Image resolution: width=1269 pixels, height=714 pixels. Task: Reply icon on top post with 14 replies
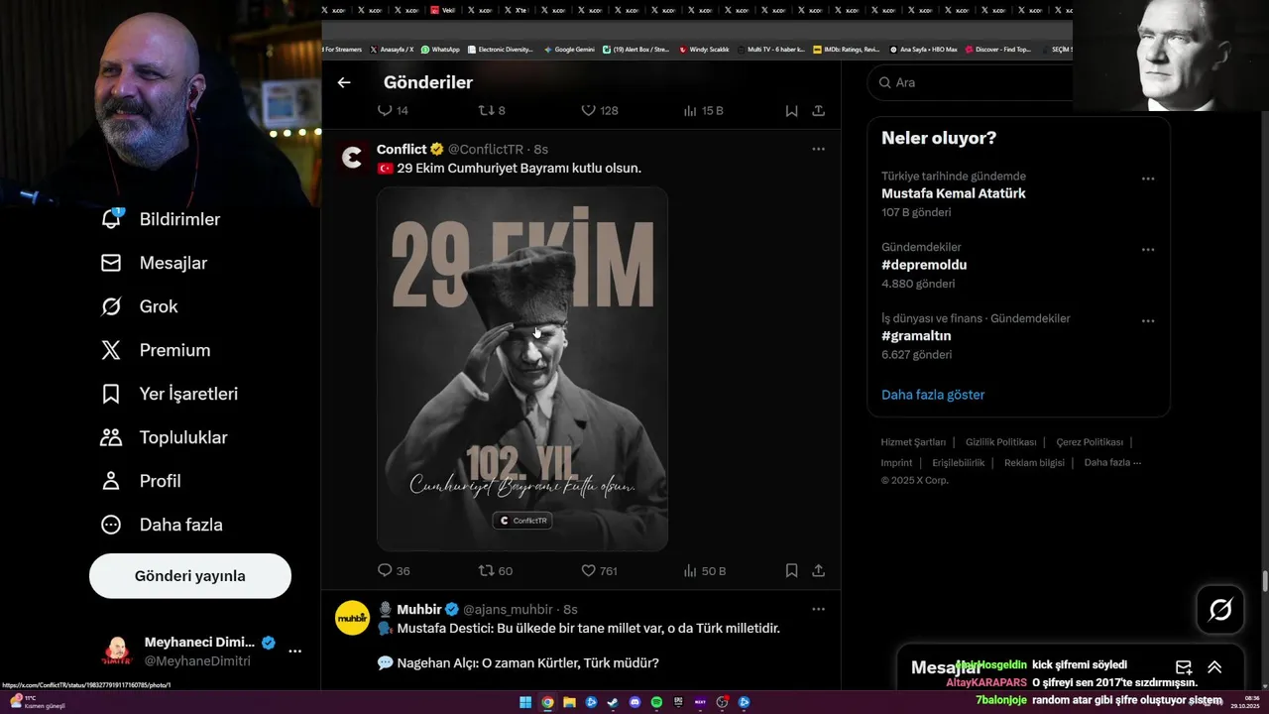click(x=393, y=110)
